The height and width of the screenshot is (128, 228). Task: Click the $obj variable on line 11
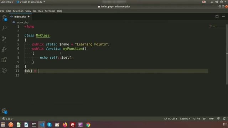[x=28, y=71]
